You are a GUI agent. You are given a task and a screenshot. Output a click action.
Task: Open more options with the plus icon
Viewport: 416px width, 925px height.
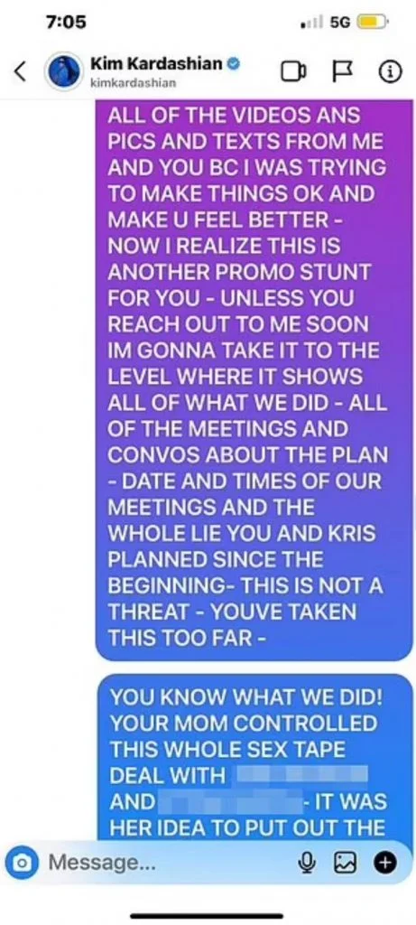(x=384, y=863)
